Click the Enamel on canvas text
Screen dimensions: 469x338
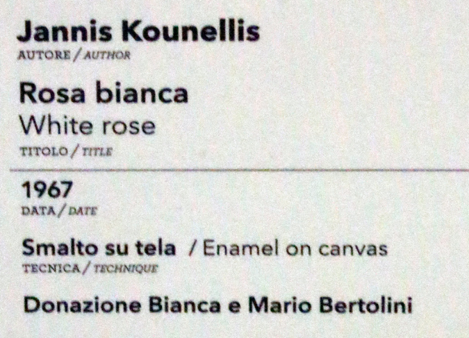[x=295, y=248]
